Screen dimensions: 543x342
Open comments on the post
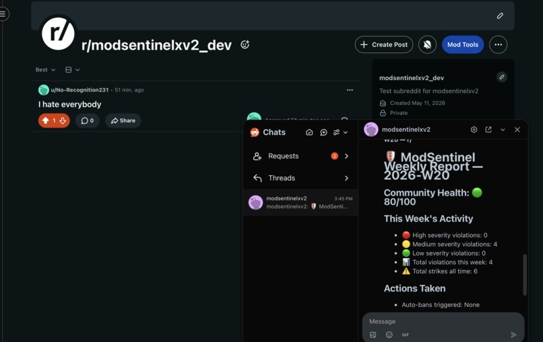[88, 120]
